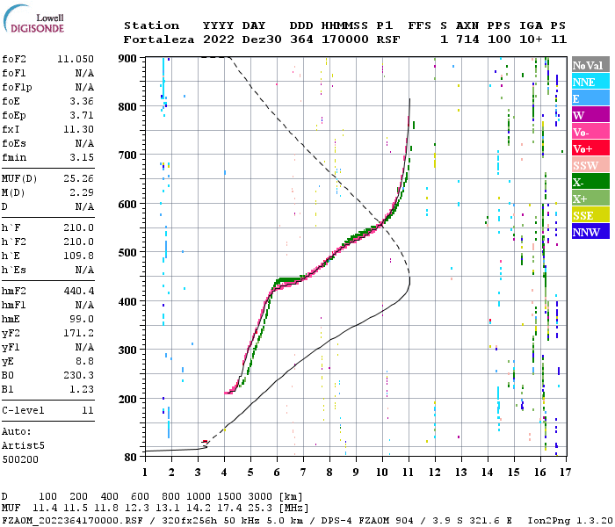Click the yE value 8.8
This screenshot has height=527, width=615.
click(x=84, y=362)
